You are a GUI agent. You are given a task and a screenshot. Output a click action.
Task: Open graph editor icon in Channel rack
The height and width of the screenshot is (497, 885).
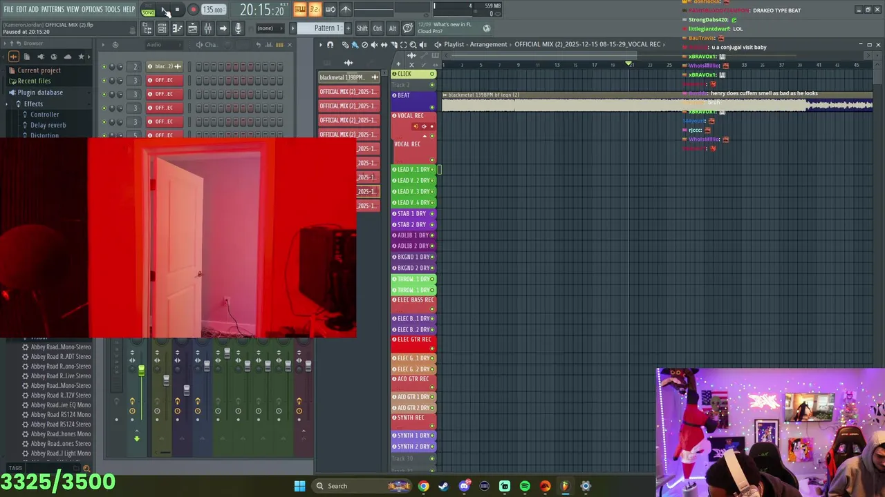pyautogui.click(x=270, y=45)
